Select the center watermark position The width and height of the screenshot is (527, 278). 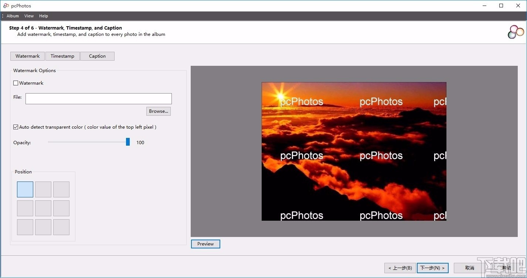pos(43,208)
